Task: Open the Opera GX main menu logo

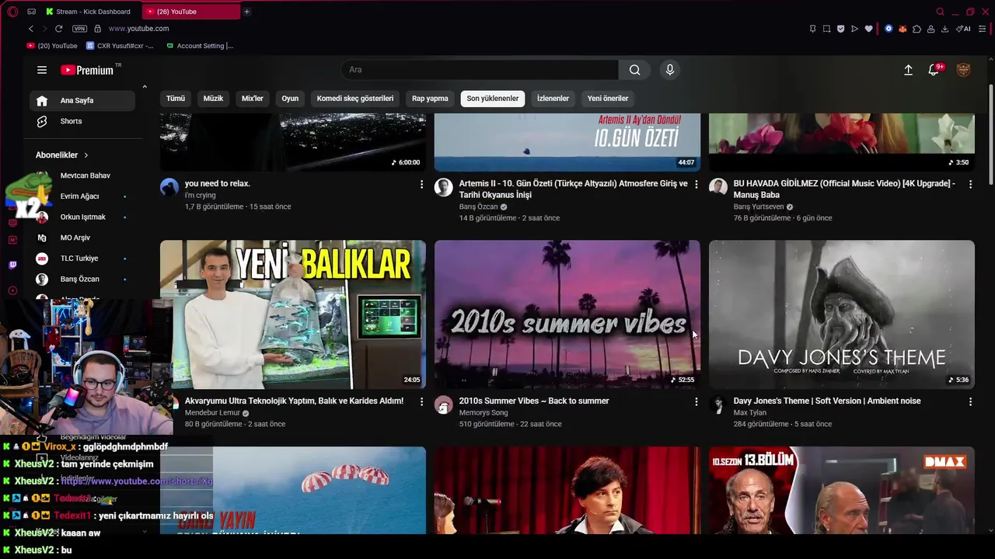Action: pos(12,12)
